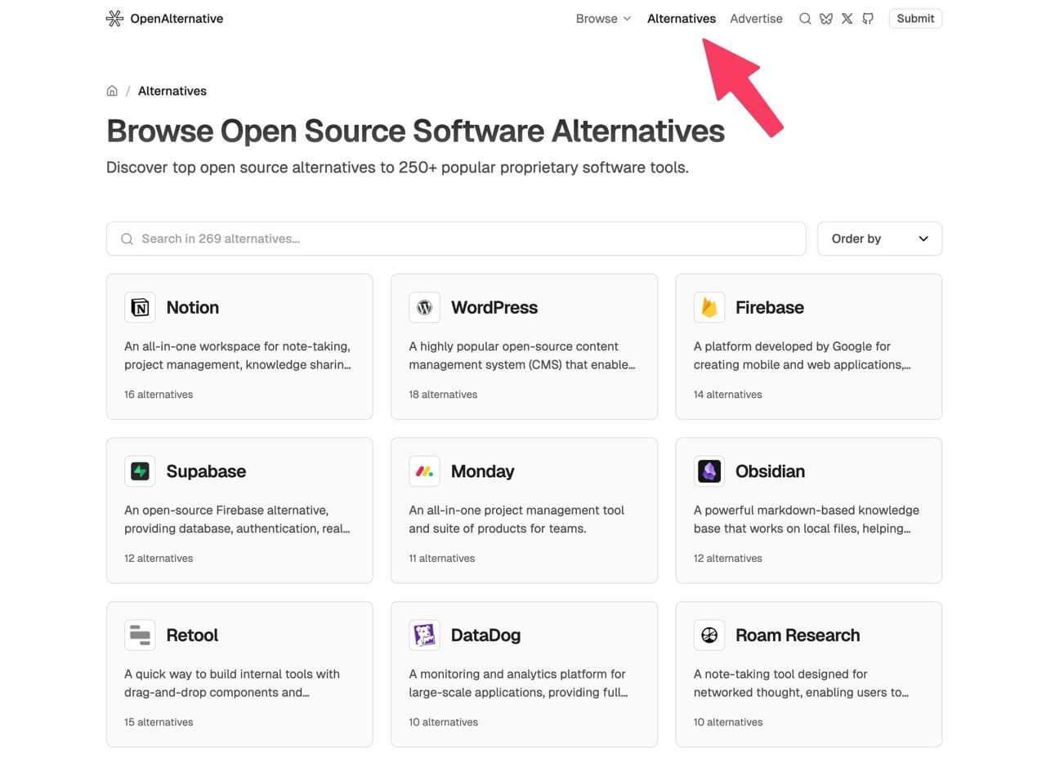Click "12 alternatives" on the Obsidian card

pos(728,559)
